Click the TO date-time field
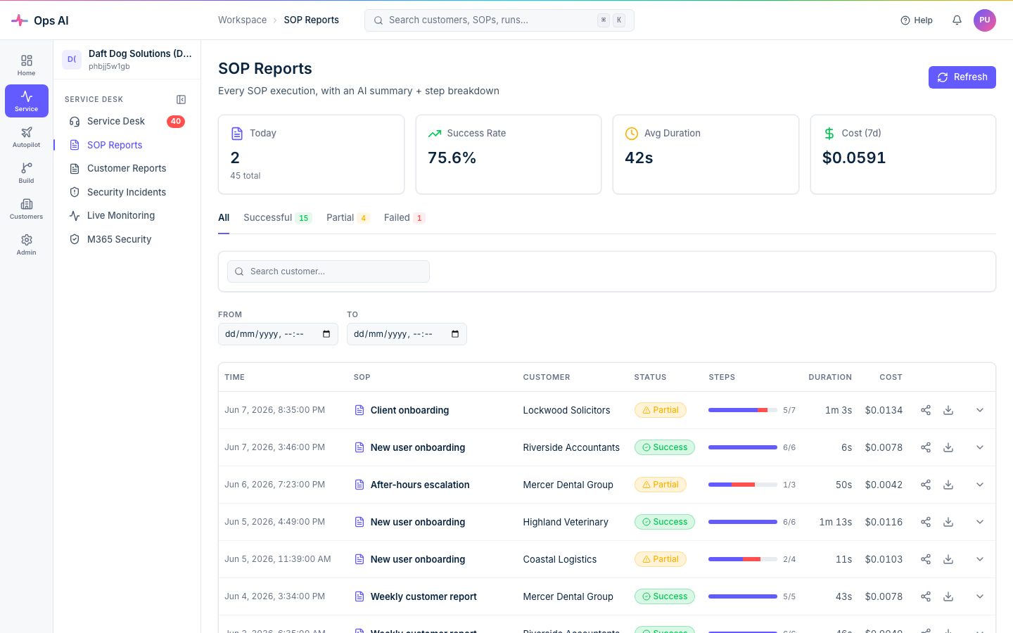This screenshot has width=1013, height=633. click(407, 334)
